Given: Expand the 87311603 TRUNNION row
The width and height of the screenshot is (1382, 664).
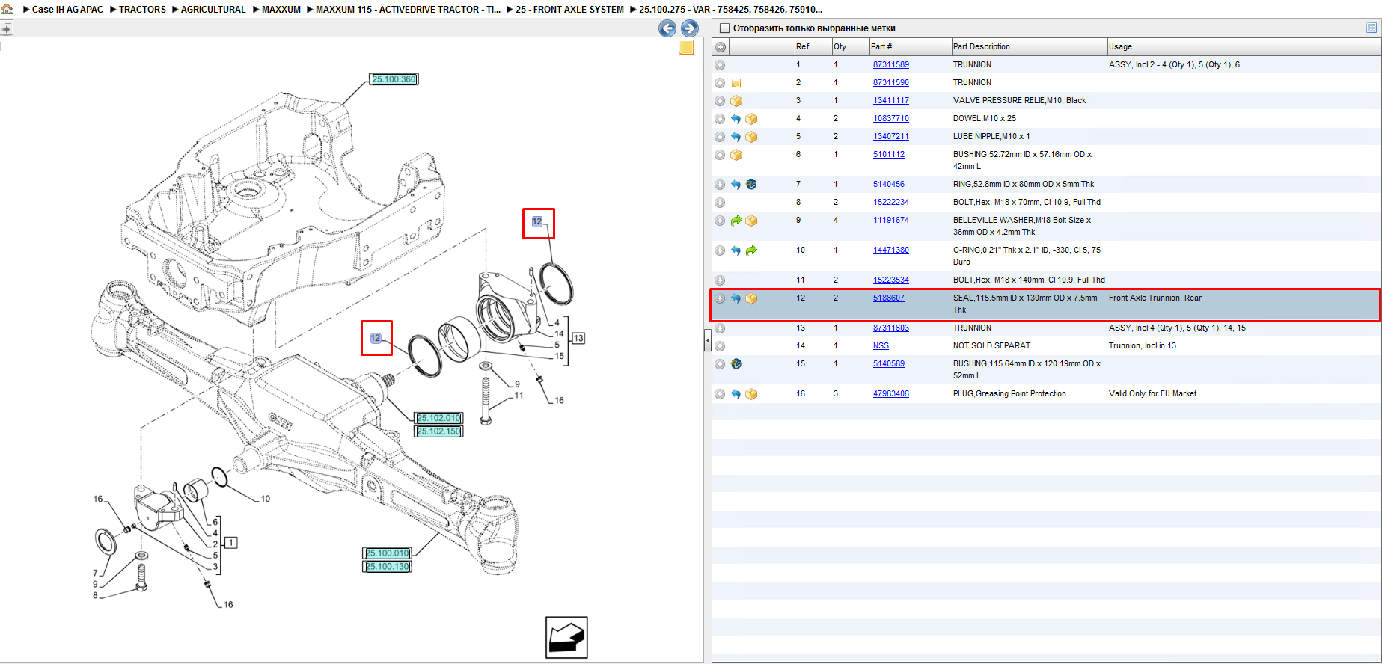Looking at the screenshot, I should (720, 328).
